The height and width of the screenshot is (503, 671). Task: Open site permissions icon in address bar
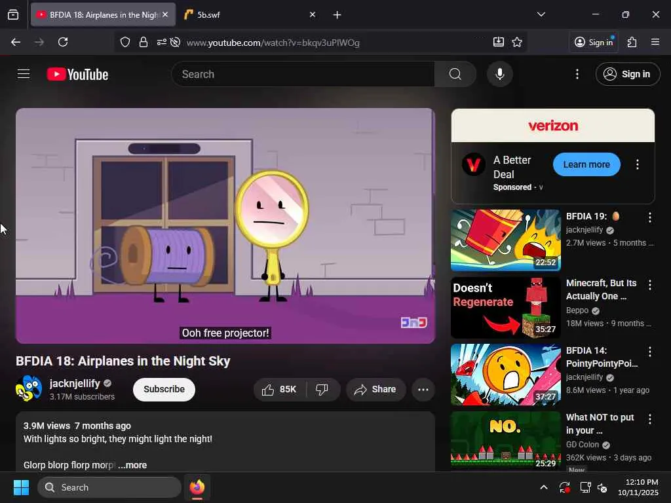161,43
